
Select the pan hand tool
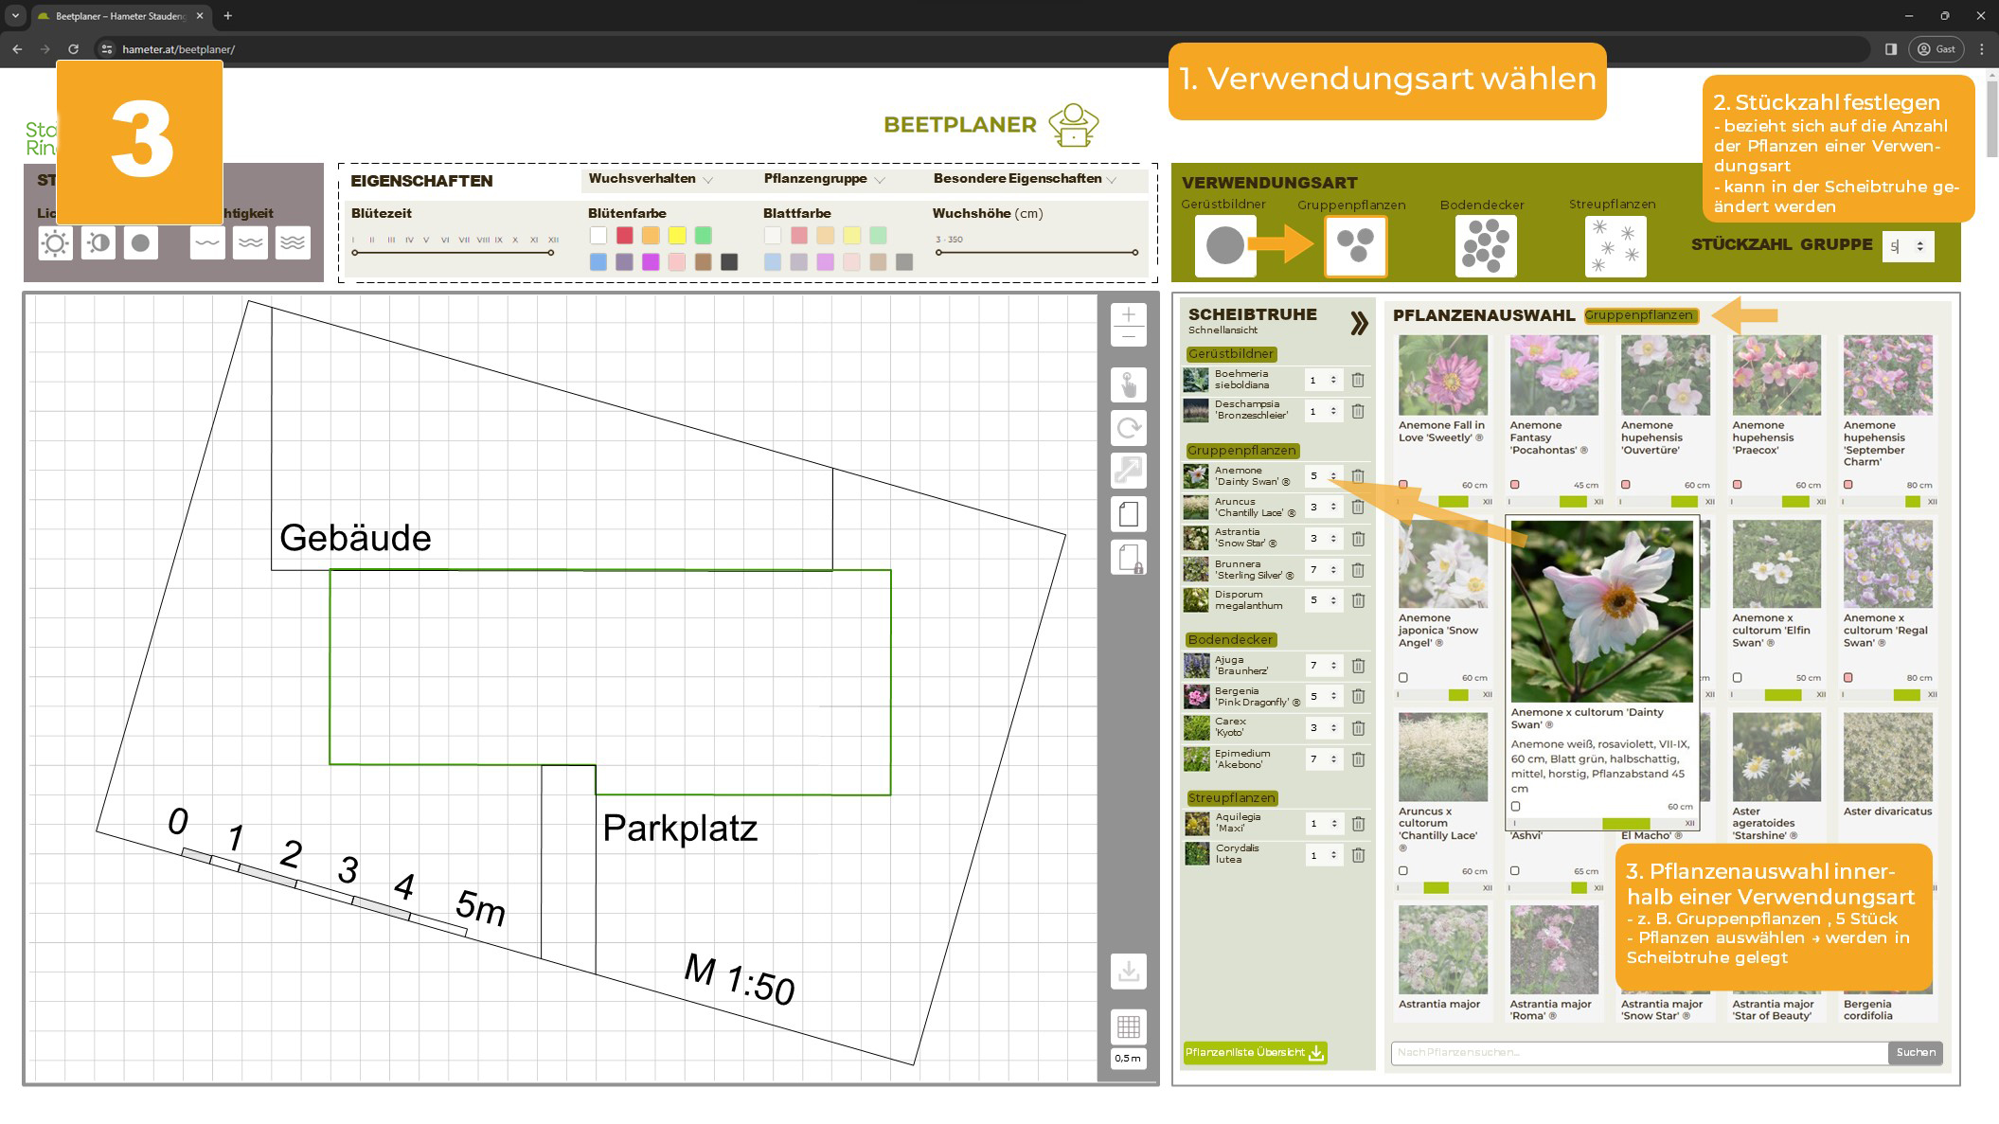click(x=1128, y=385)
